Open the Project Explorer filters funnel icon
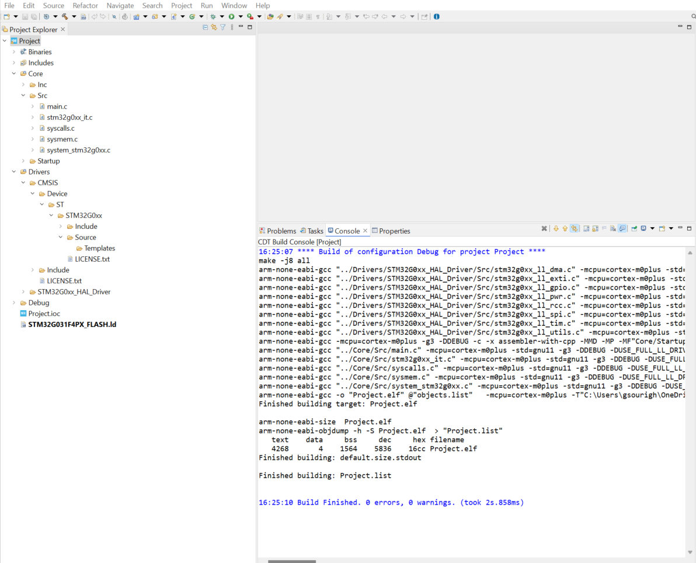Viewport: 696px width, 563px height. pyautogui.click(x=222, y=27)
